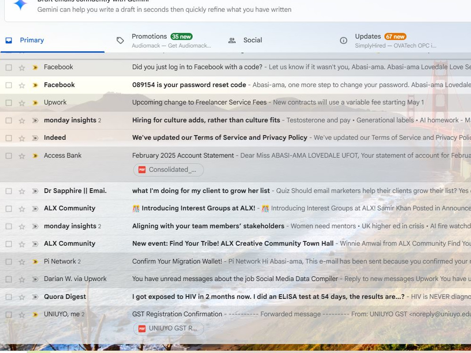
Task: Toggle importance marker on UNIUYO email
Action: click(35, 314)
